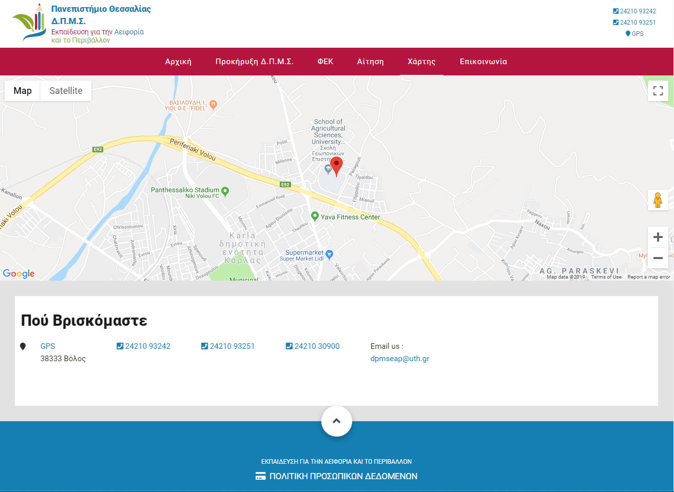Click the Yava Fitness Center marker
The height and width of the screenshot is (492, 674).
pyautogui.click(x=315, y=216)
